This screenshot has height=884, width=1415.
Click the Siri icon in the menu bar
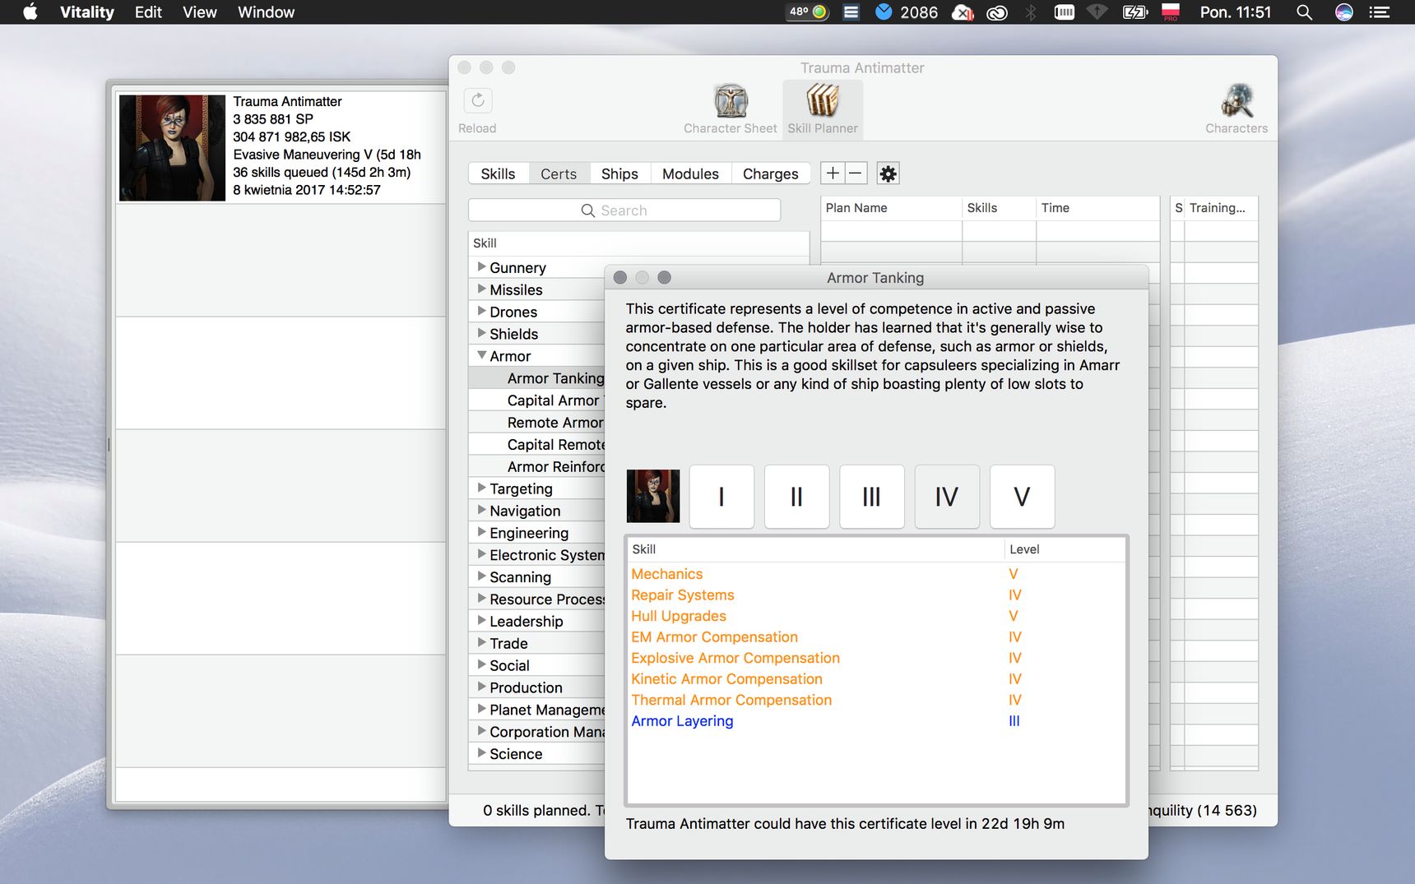coord(1344,12)
